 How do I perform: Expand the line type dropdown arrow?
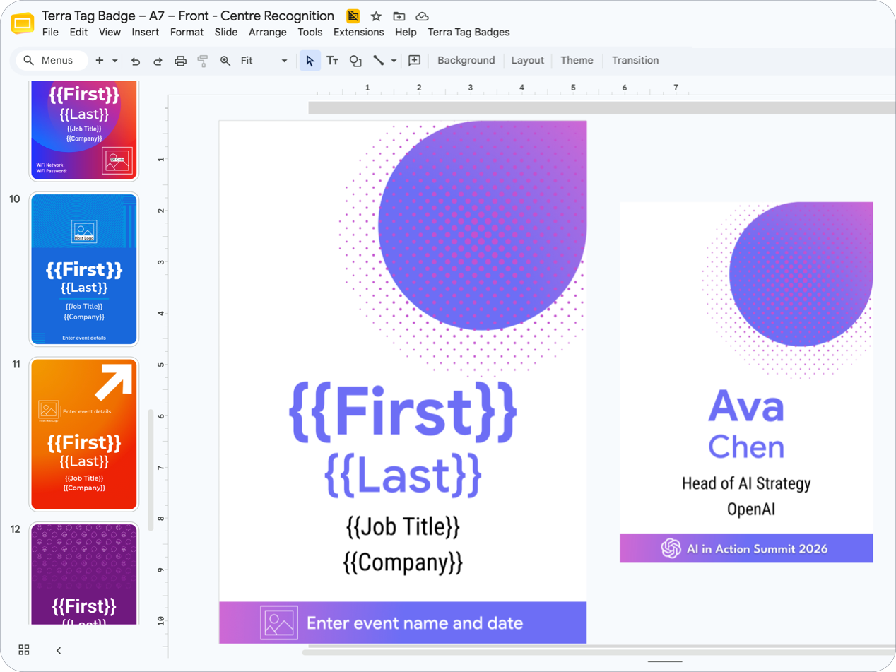(x=394, y=61)
